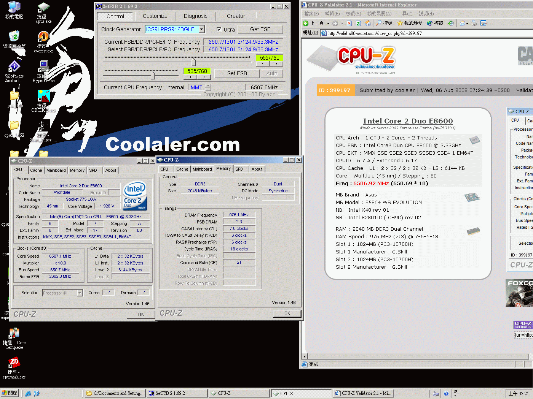The width and height of the screenshot is (533, 399).
Task: Click OK in the right CPU-Z Memory window
Action: tap(287, 313)
